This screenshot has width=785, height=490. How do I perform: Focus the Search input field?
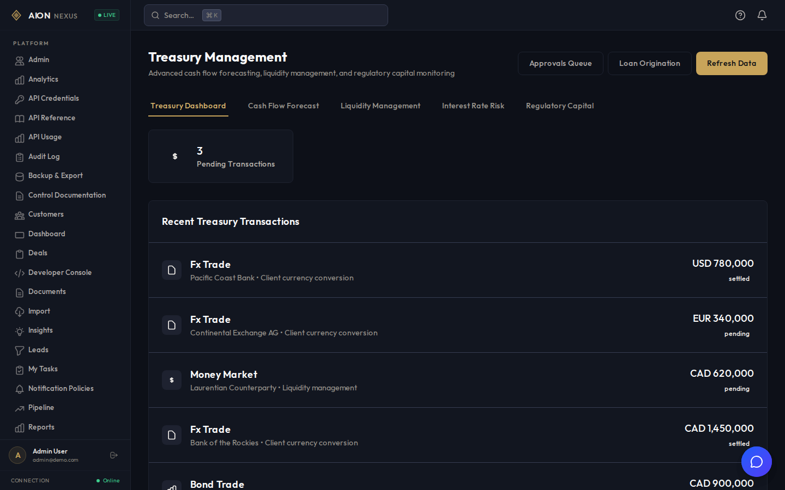(266, 15)
